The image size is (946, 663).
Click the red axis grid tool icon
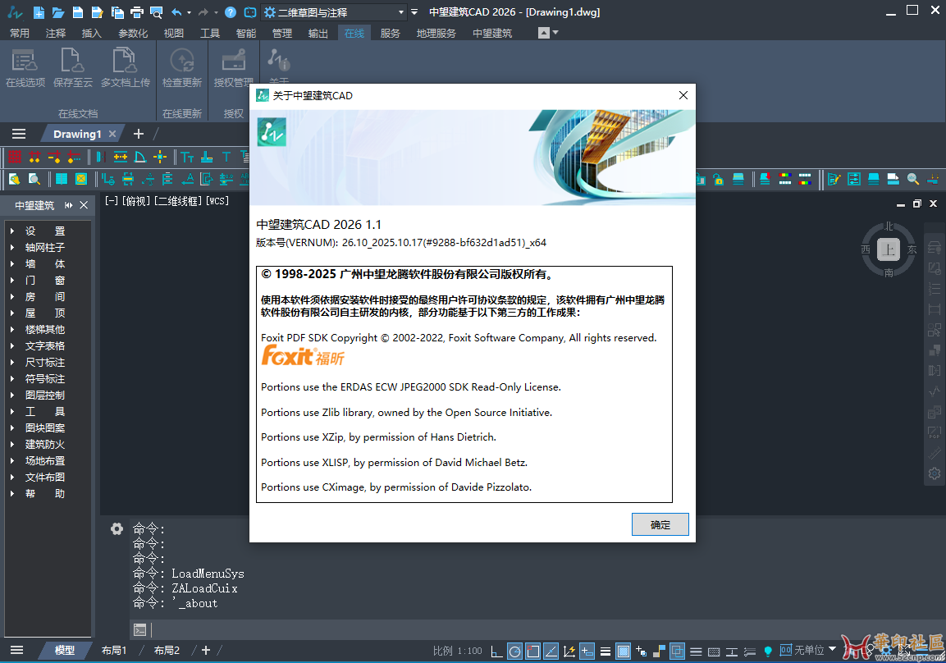click(x=14, y=157)
